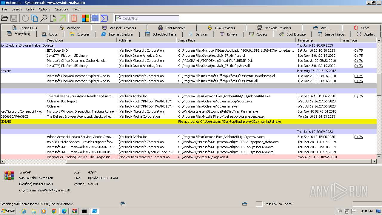
Task: Toggle the Hide Microsoft entries colored icon
Action: pyautogui.click(x=85, y=18)
